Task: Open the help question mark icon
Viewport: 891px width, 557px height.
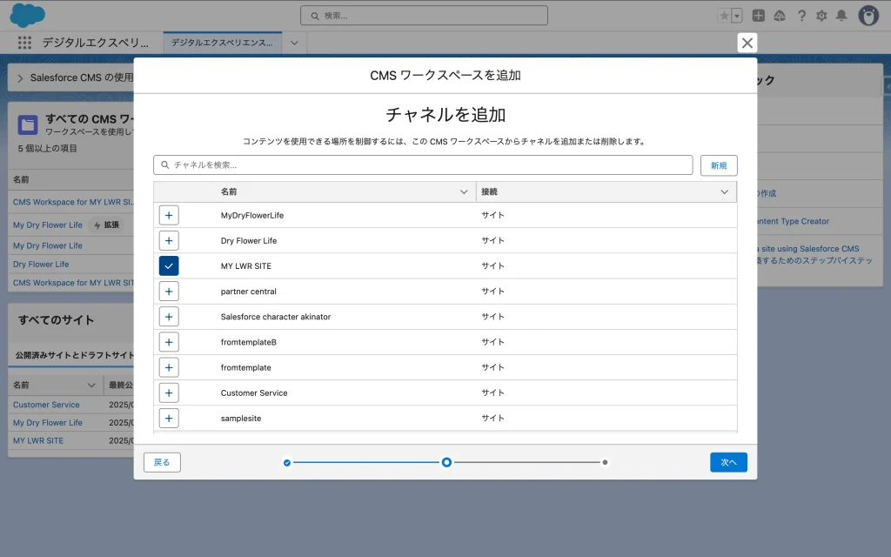Action: 801,16
